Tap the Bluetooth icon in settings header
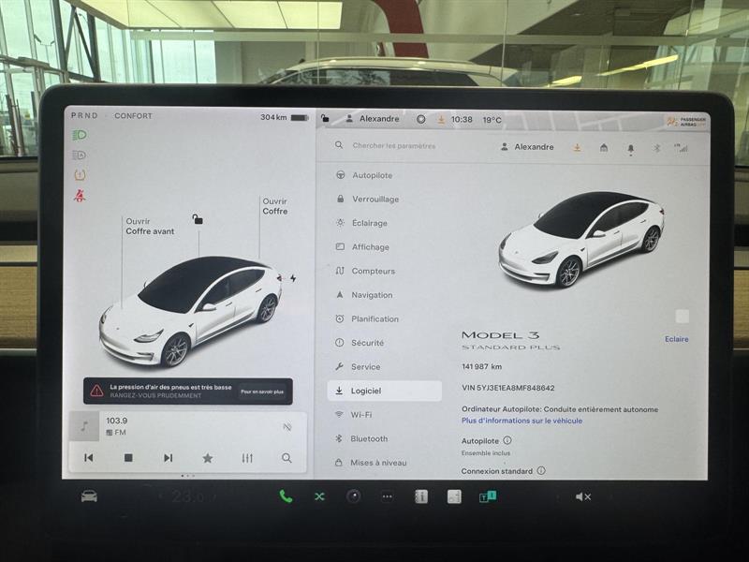The height and width of the screenshot is (562, 749). 657,149
